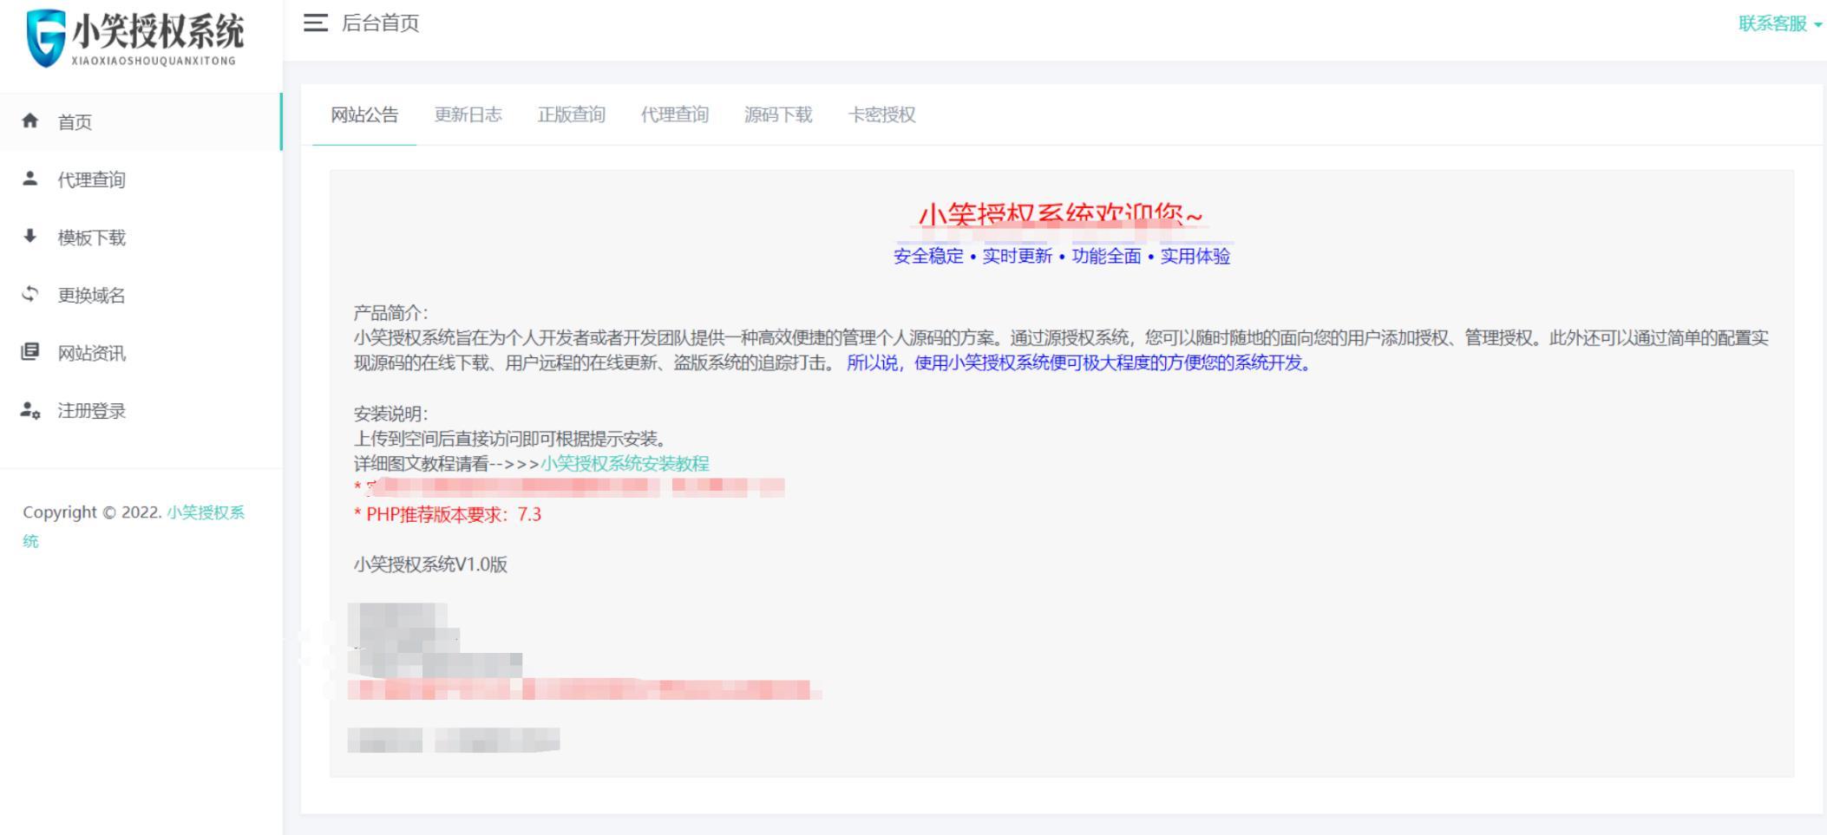Click the user-settings icon beside 注册登录

click(30, 410)
